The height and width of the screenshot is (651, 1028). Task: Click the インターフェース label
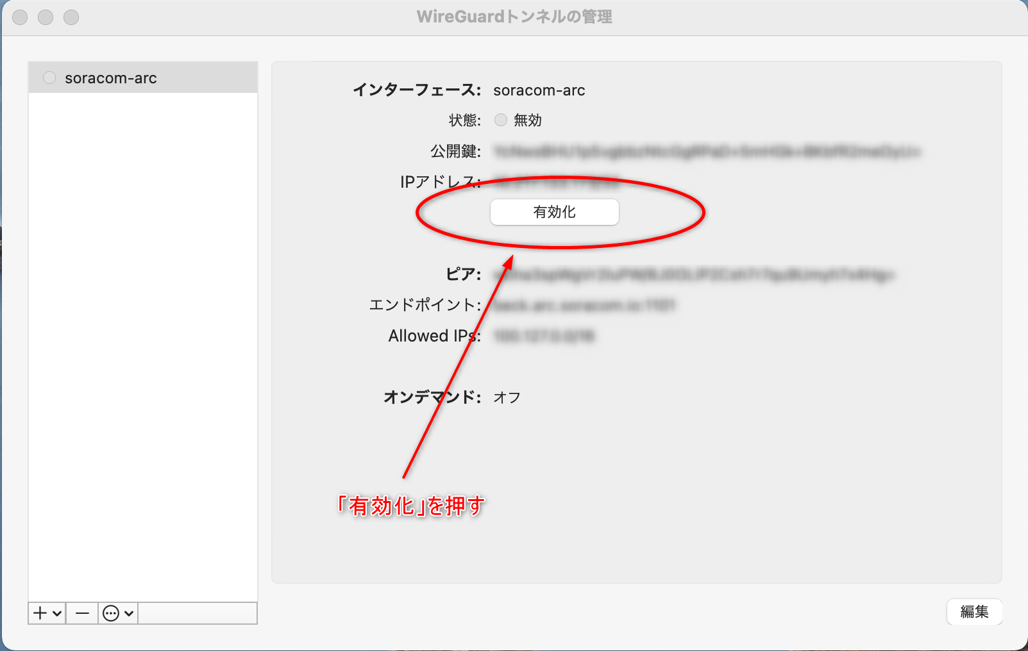coord(417,90)
